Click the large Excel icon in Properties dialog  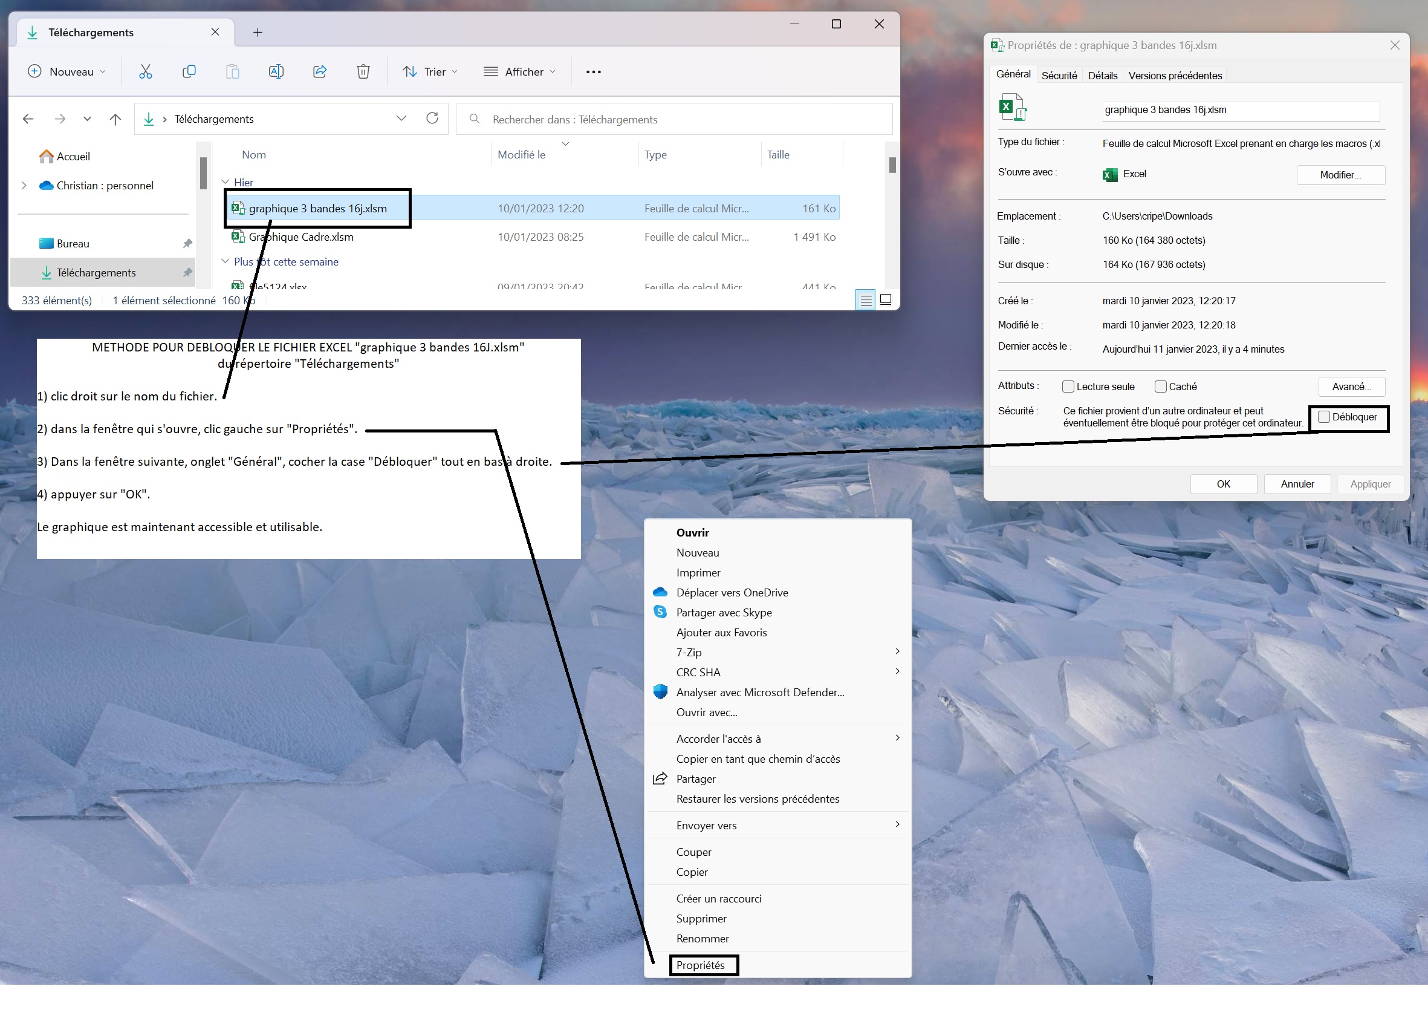1012,107
